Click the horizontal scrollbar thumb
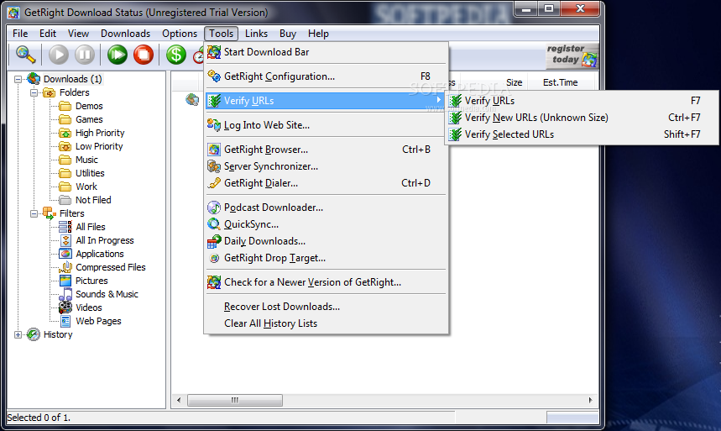The height and width of the screenshot is (431, 721). [235, 400]
